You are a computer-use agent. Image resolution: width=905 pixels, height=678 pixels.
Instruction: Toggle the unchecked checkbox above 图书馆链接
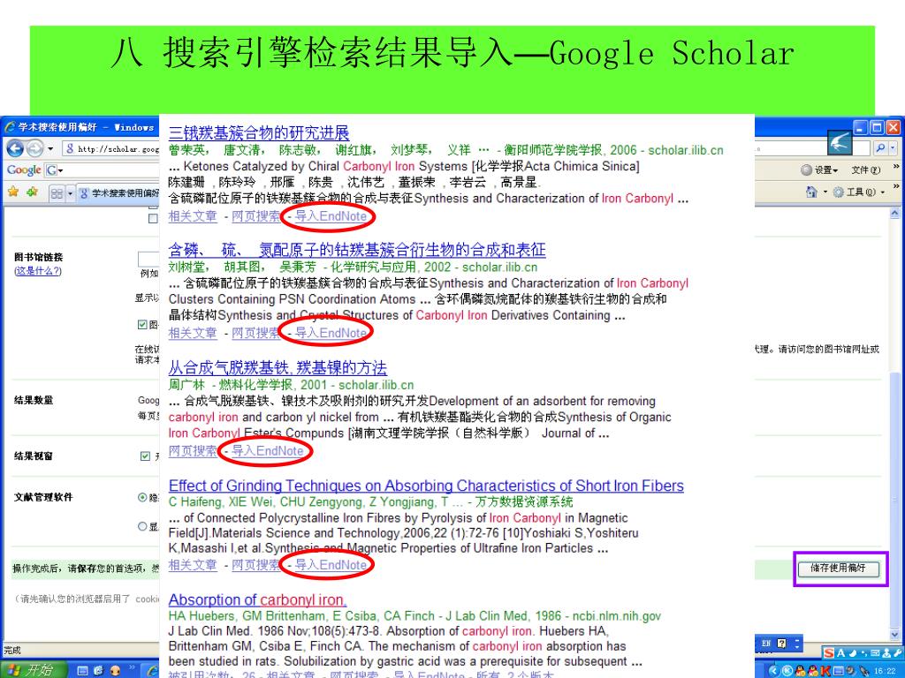[153, 219]
